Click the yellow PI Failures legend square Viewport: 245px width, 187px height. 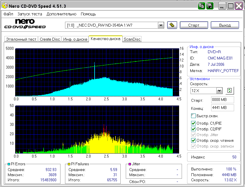pos(69,164)
